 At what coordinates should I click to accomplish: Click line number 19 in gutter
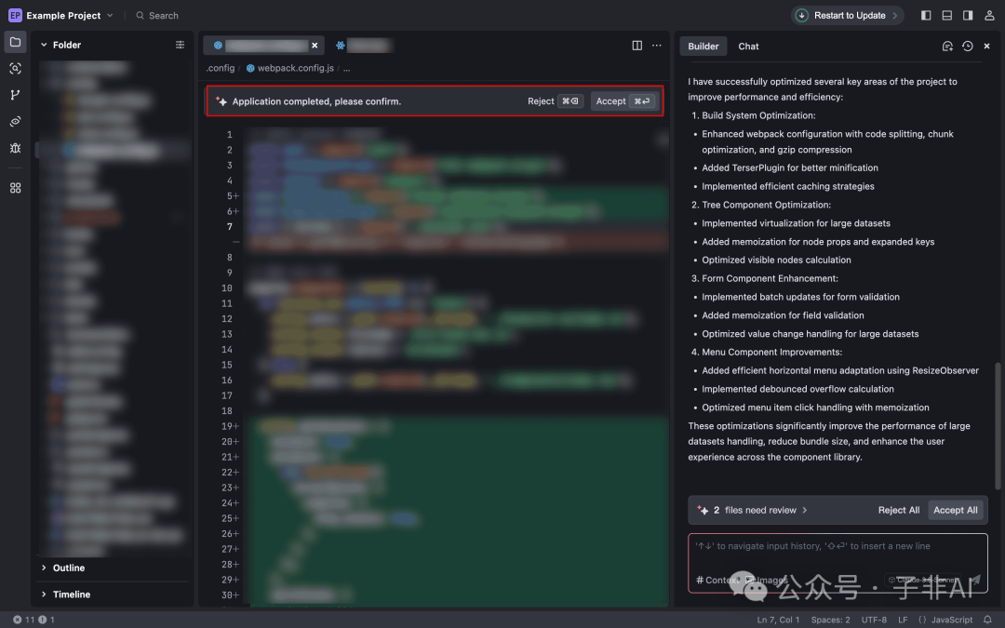[227, 426]
